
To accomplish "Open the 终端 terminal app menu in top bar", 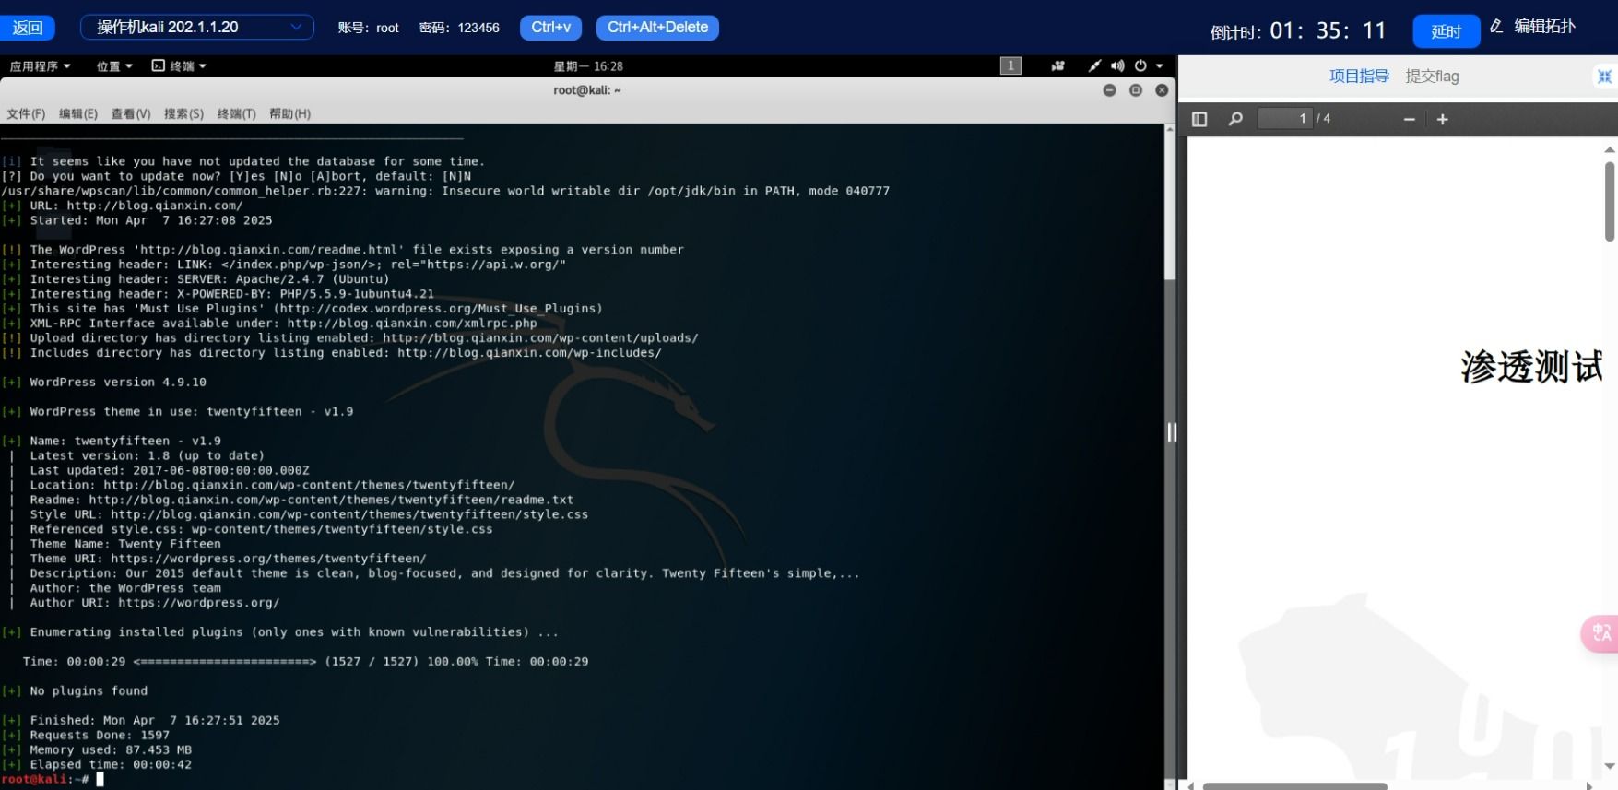I will click(179, 66).
